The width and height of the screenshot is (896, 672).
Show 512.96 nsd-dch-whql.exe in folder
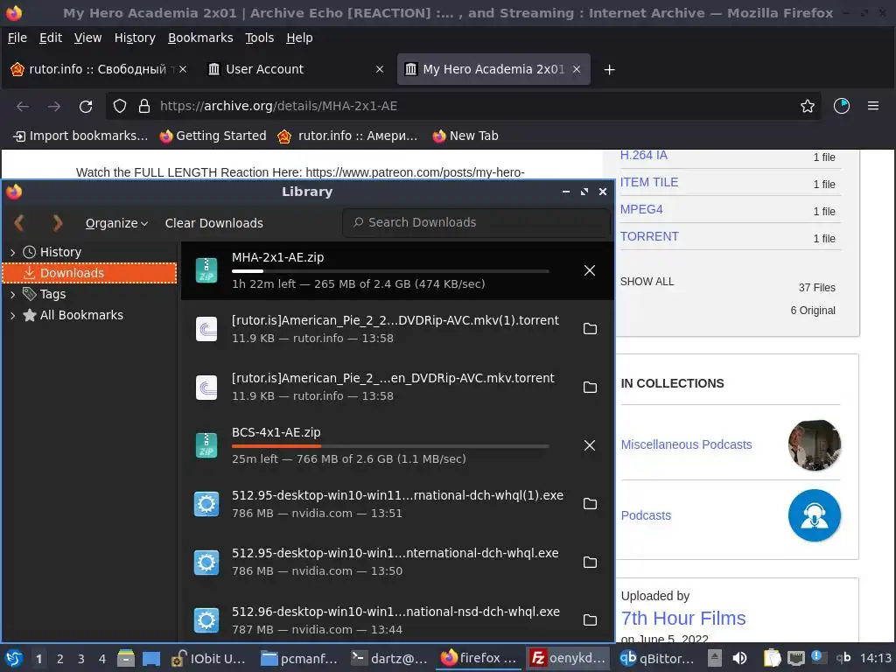590,620
